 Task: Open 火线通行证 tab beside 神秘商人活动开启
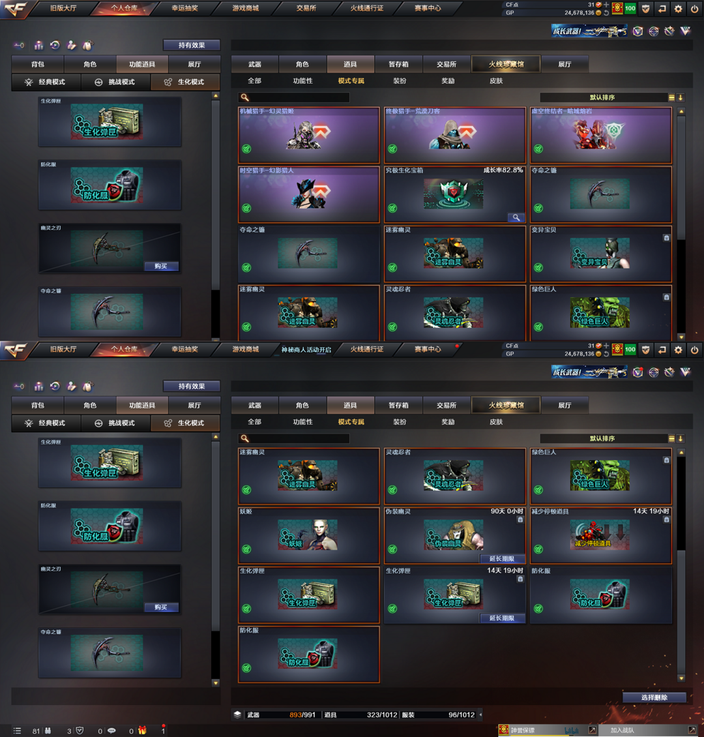[x=367, y=349]
